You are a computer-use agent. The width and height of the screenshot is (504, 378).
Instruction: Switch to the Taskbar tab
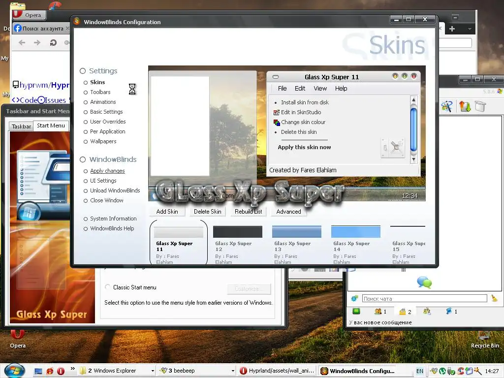(x=21, y=126)
